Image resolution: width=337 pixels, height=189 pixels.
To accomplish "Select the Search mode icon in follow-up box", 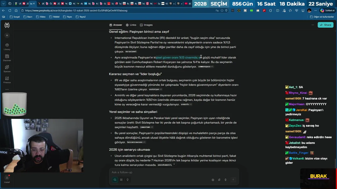I will tap(115, 180).
